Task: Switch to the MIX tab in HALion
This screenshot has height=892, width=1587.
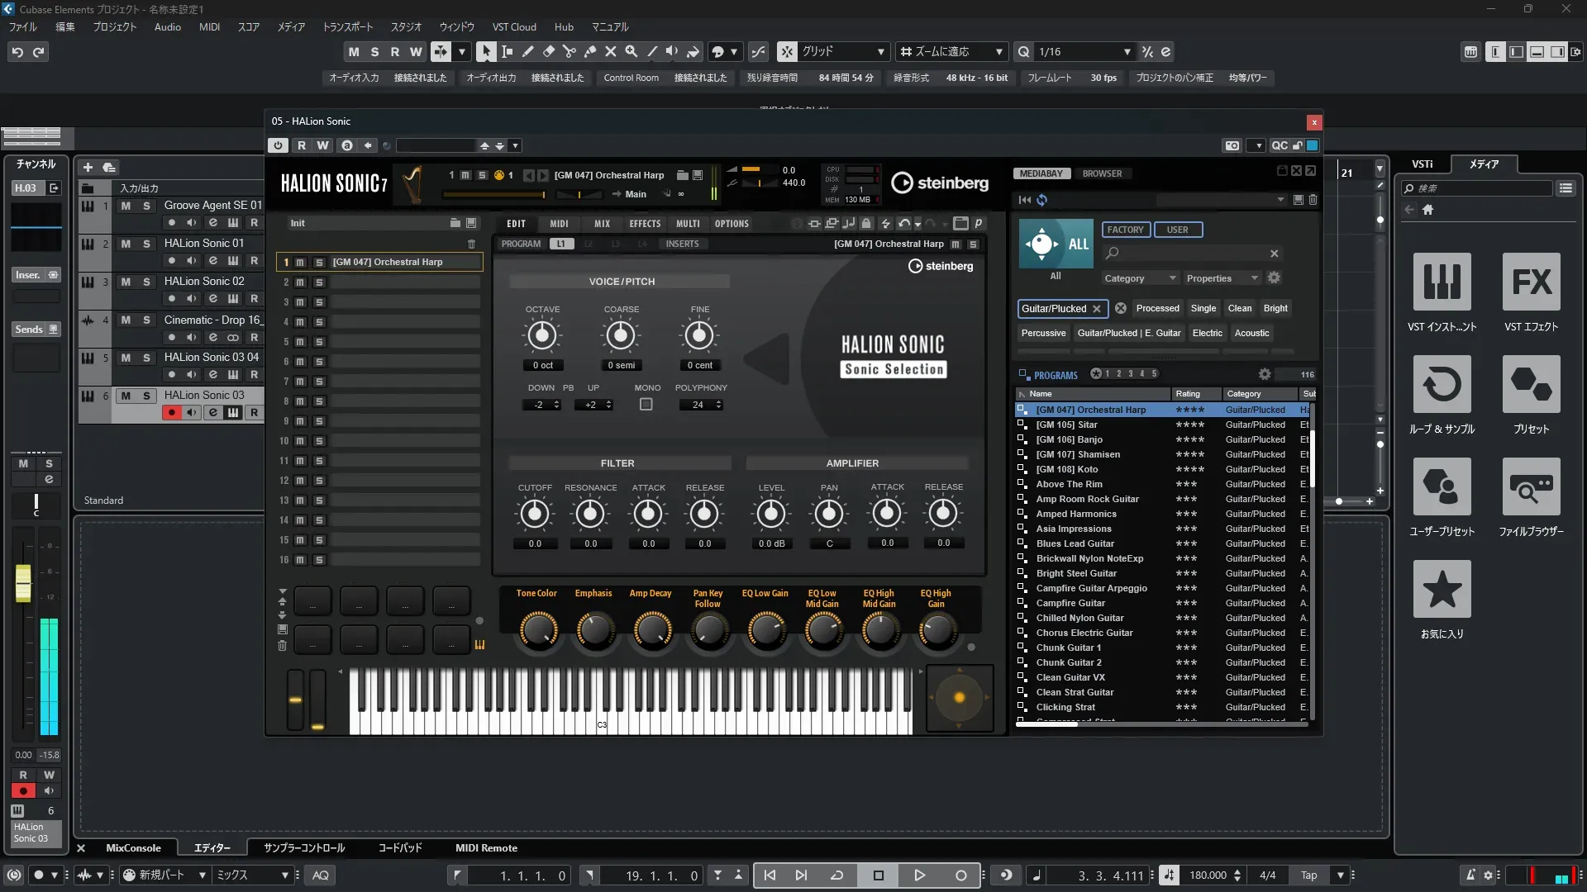Action: pos(602,224)
